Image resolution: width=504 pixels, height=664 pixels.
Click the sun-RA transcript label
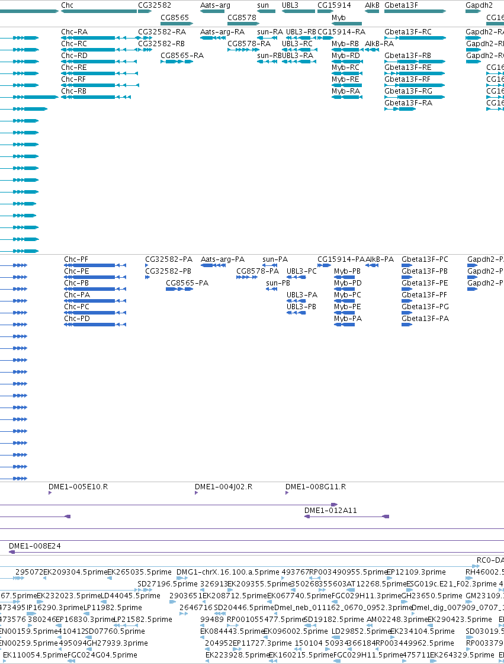tap(270, 32)
